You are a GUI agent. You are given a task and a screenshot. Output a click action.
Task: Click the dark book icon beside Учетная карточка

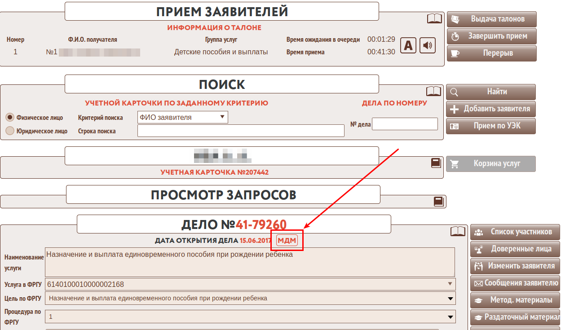[436, 163]
